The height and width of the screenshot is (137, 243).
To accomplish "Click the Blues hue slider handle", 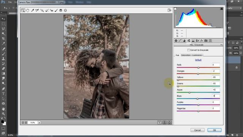I will [197, 99].
